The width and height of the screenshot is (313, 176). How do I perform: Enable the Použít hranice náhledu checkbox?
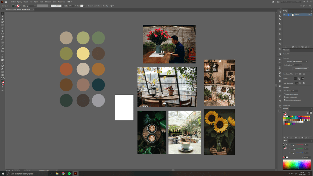click(x=285, y=94)
